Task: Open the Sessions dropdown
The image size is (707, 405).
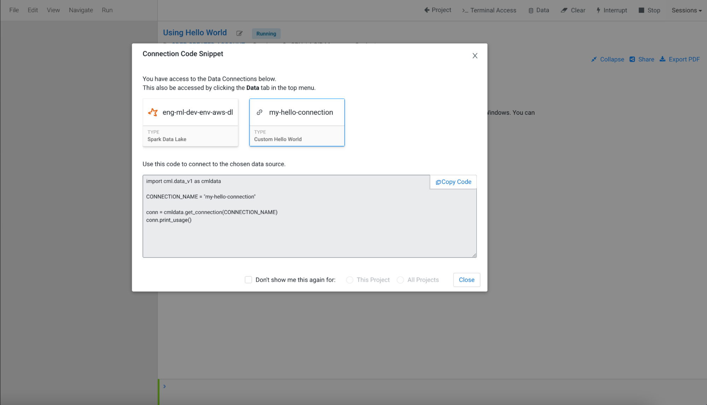Action: tap(686, 10)
